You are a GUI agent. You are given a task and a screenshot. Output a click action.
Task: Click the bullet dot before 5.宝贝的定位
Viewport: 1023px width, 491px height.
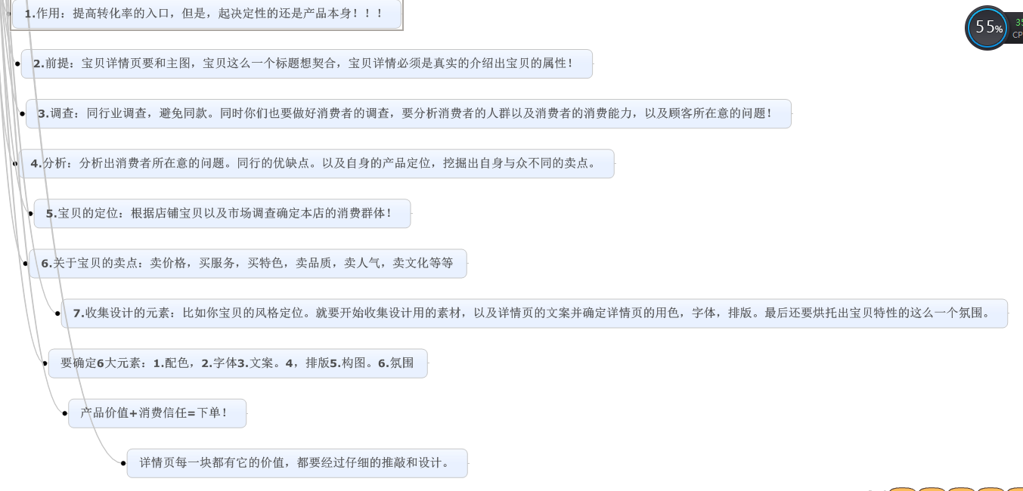click(x=31, y=214)
